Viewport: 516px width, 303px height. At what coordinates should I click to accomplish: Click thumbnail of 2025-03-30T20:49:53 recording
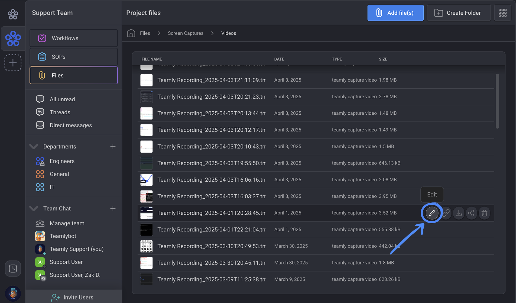coord(146,246)
